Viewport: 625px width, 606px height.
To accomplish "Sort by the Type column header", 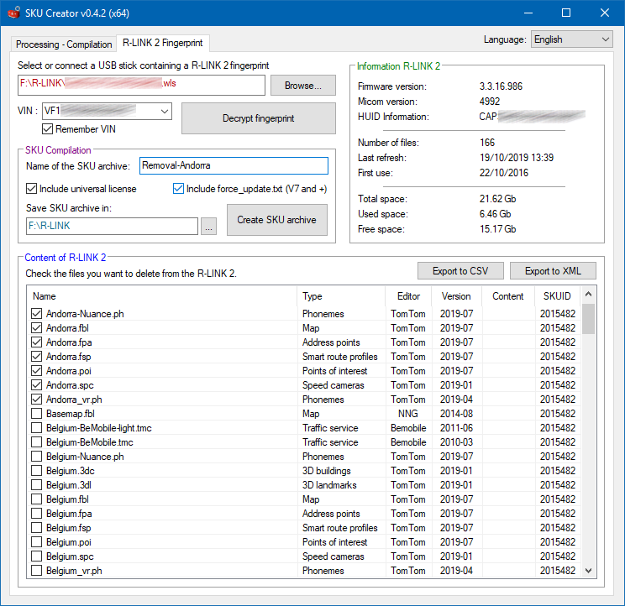I will pos(341,296).
